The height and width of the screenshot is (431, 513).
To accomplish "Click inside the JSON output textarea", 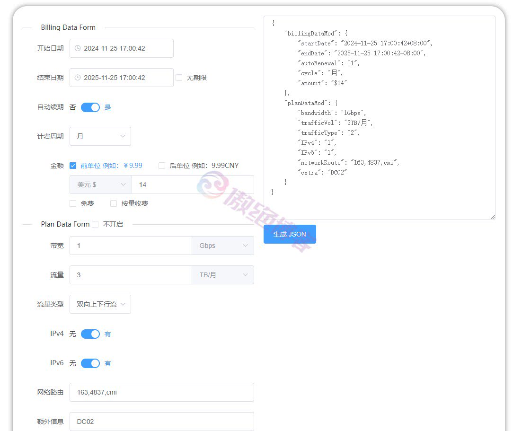I will click(380, 118).
